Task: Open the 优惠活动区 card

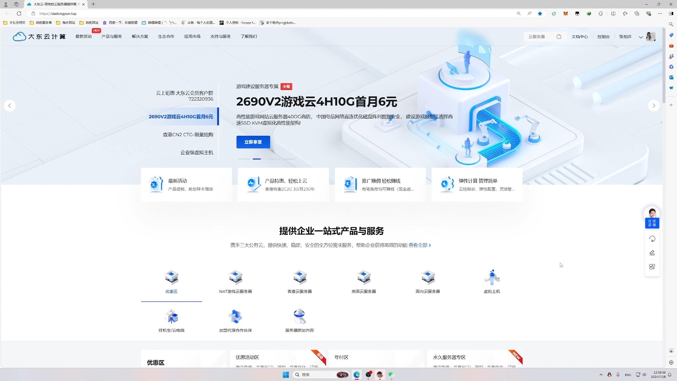Action: pos(277,358)
